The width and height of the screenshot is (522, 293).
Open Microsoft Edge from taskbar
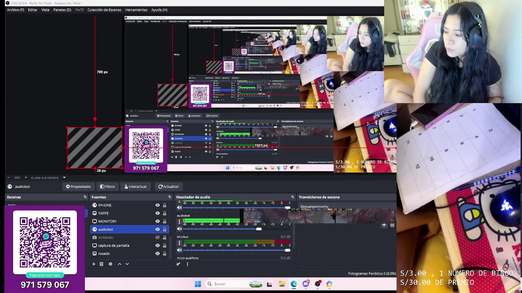click(294, 284)
